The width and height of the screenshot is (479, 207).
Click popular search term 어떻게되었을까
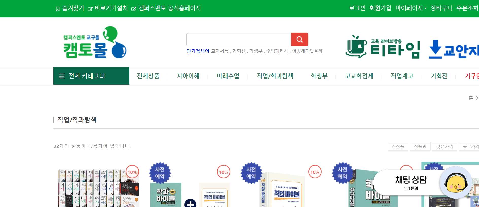pos(307,51)
